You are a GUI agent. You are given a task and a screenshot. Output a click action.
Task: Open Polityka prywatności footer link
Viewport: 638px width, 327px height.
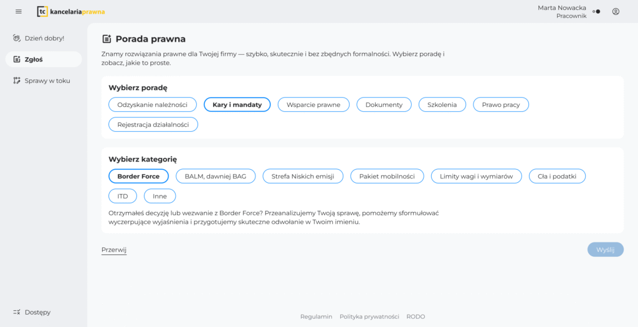[x=369, y=316]
